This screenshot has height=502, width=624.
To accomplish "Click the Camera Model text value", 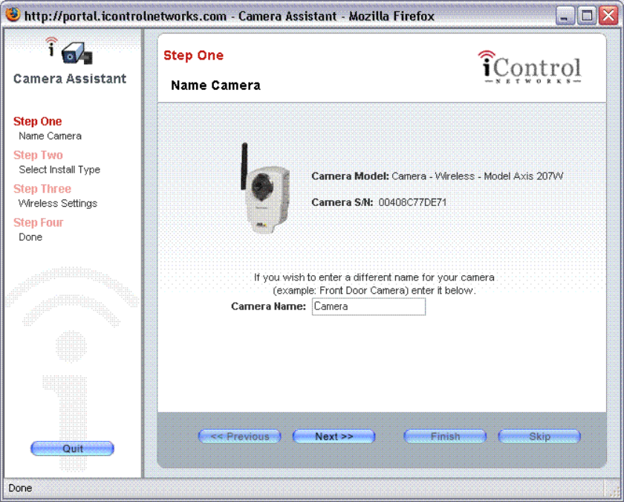I will pyautogui.click(x=478, y=176).
